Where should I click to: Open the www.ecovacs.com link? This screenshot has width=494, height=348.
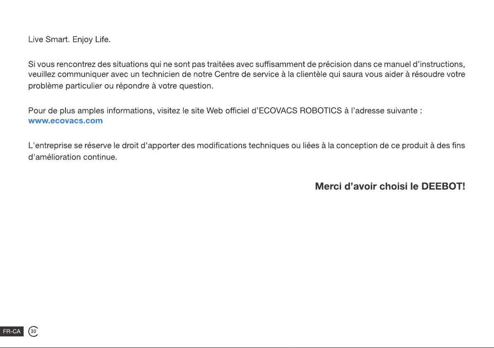(x=65, y=121)
